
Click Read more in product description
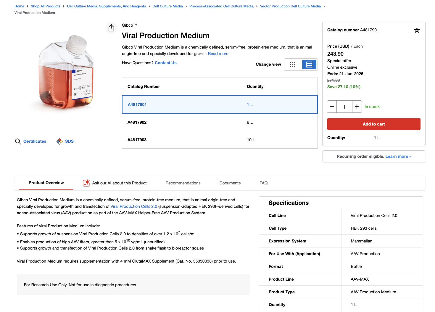pos(218,54)
